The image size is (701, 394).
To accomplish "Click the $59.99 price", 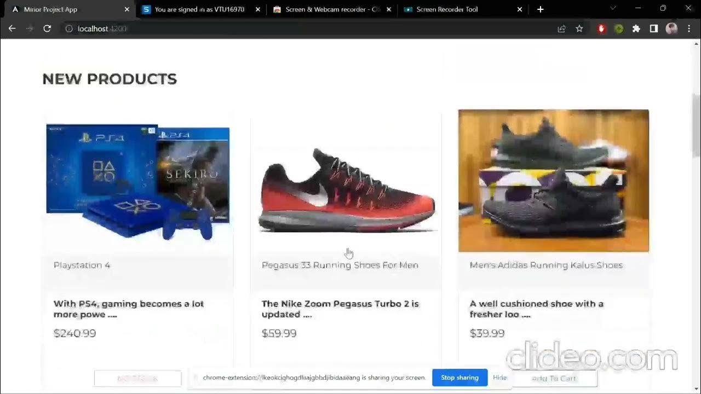I will pyautogui.click(x=279, y=333).
